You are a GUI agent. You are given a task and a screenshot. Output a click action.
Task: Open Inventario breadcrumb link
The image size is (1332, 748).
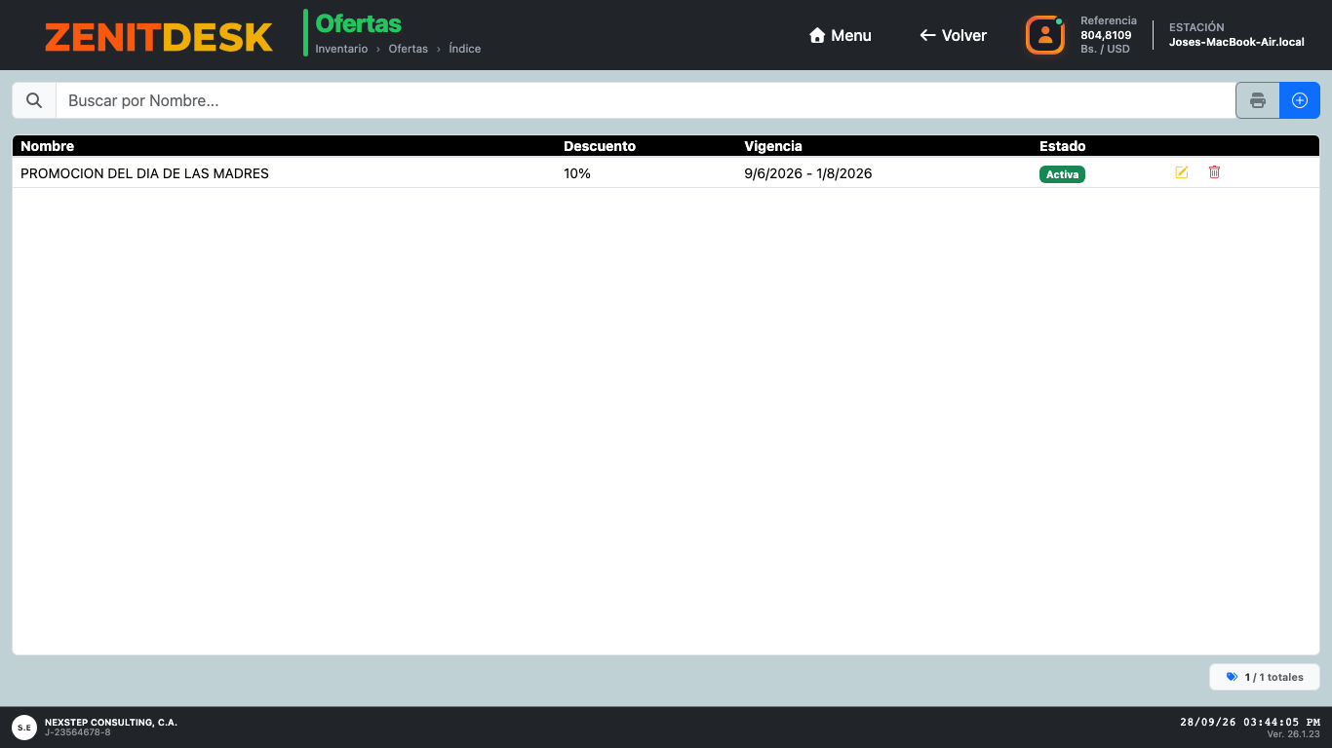[341, 49]
